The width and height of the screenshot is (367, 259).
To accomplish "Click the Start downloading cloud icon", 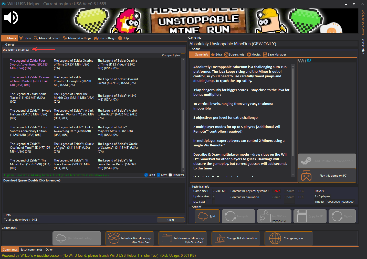I will [x=61, y=238].
